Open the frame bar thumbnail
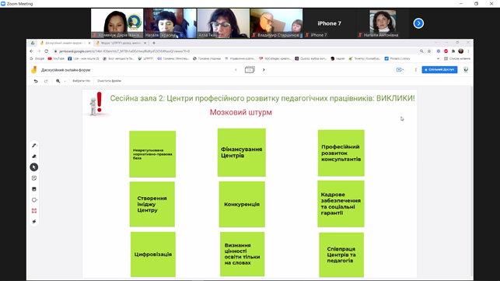Image resolution: width=500 pixels, height=281 pixels. [250, 69]
